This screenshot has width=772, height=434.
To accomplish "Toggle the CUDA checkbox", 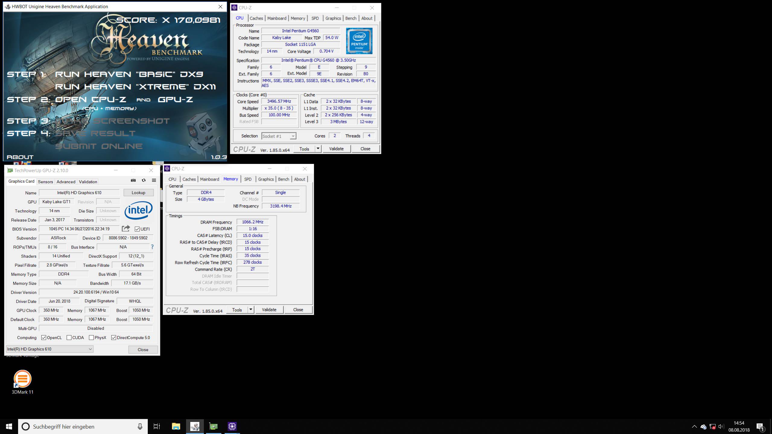I will 69,338.
